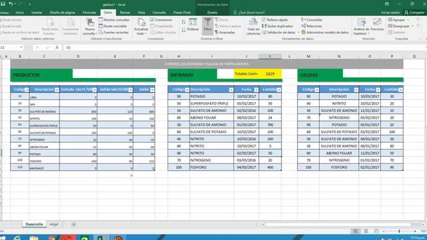Click Desde una tabla
This screenshot has width=427, height=240.
[113, 26]
